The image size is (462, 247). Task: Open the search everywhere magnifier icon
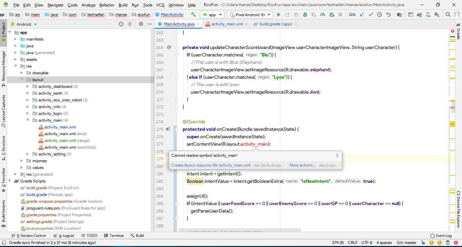448,15
